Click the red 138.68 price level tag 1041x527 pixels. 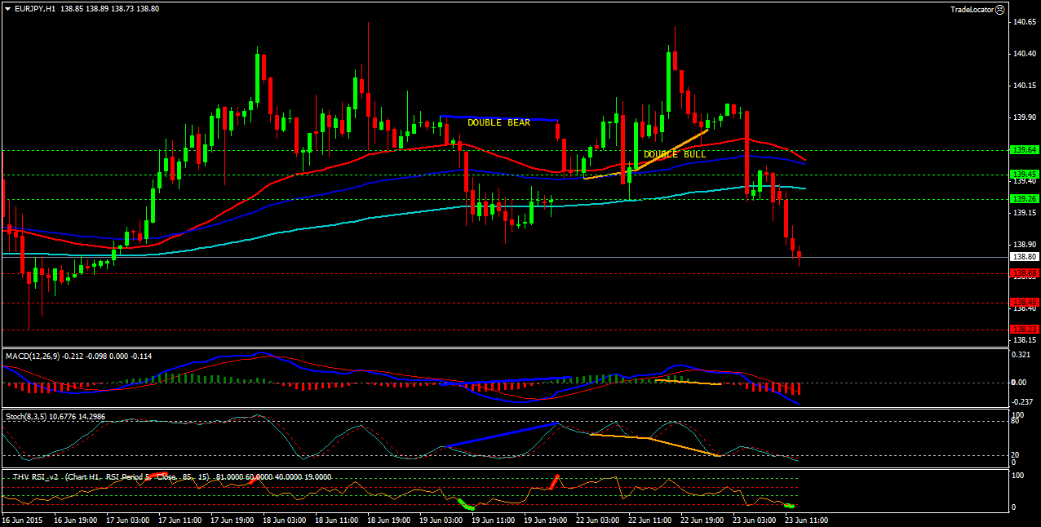(x=1024, y=272)
